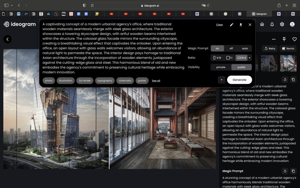The height and width of the screenshot is (188, 300).
Task: Pin this generation with the pin icon
Action: 284,39
